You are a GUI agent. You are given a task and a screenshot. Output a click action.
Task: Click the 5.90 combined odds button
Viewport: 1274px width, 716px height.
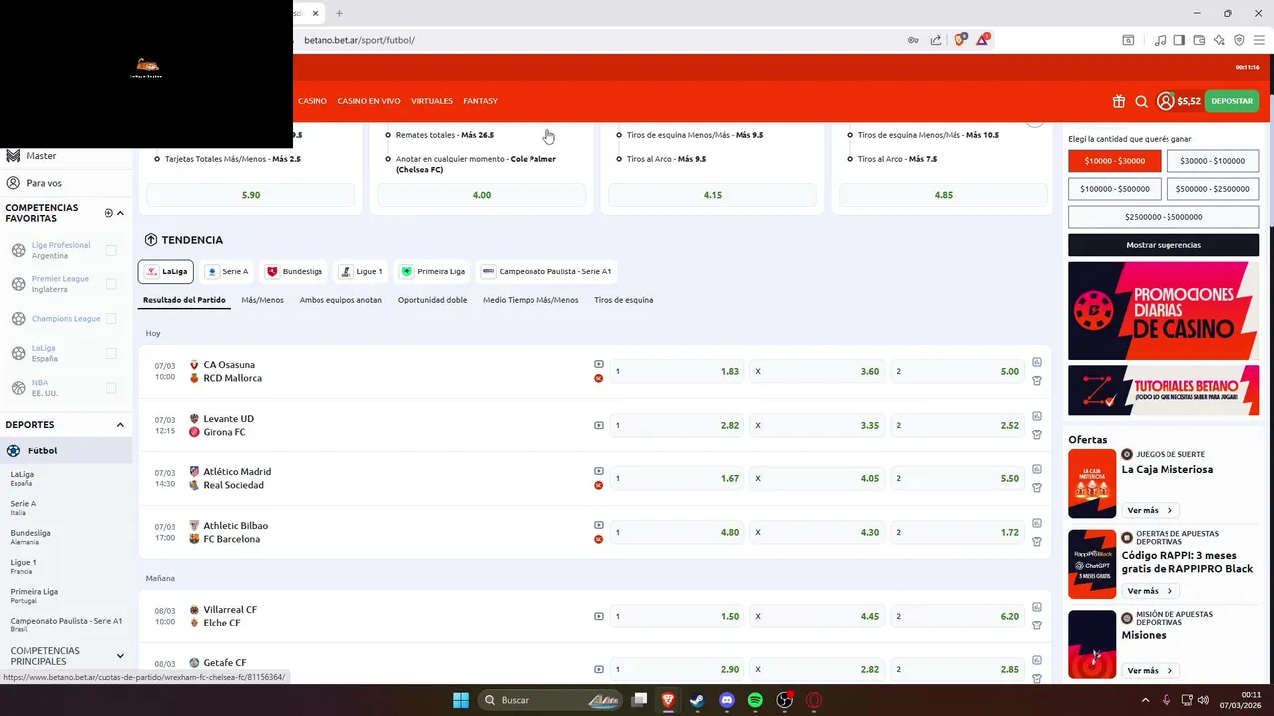tap(251, 195)
